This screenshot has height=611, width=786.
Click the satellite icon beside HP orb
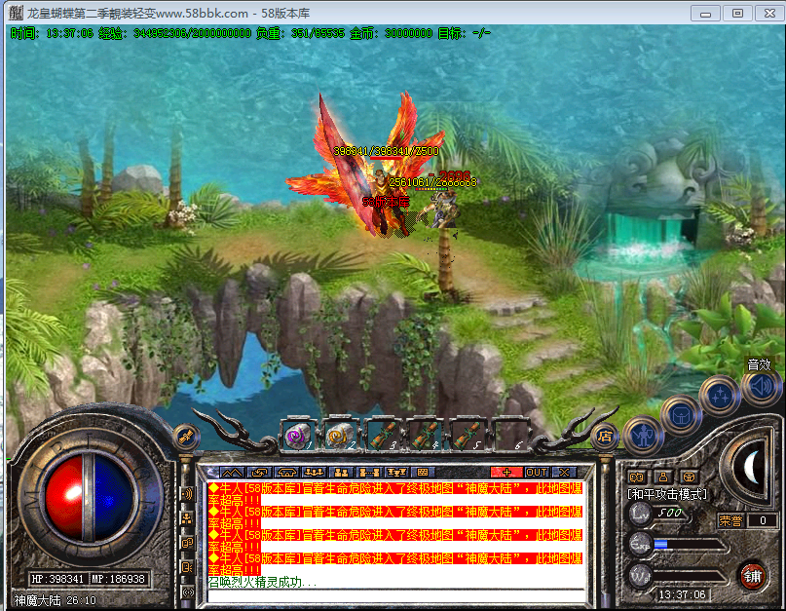pyautogui.click(x=185, y=438)
